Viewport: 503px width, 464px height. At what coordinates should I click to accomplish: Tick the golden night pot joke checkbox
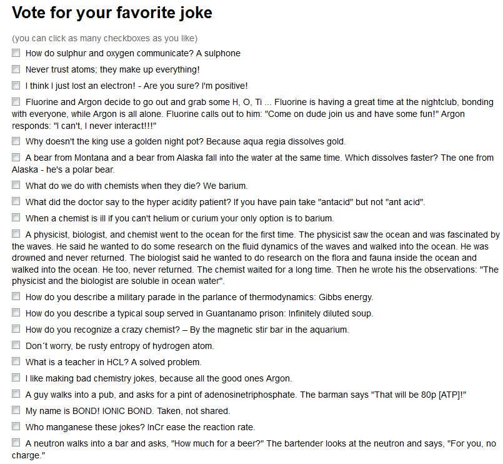[x=16, y=141]
